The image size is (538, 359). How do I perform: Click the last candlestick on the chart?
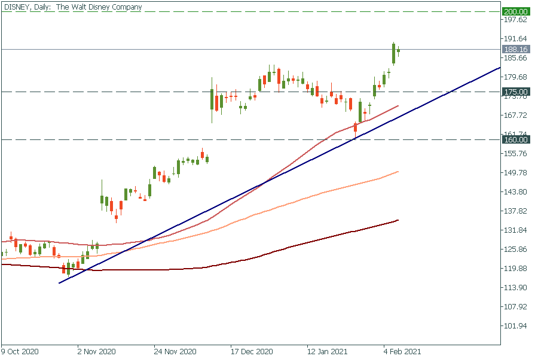(x=399, y=51)
